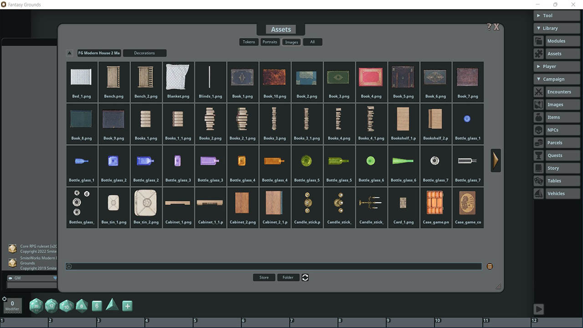Screen dimensions: 583x328
Task: Select the Decorations folder tab
Action: [144, 52]
